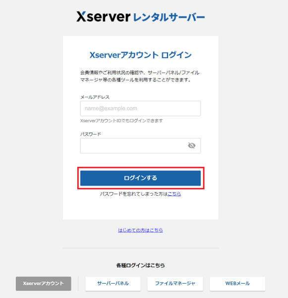Click the ログインする button
This screenshot has width=288, height=298.
140,178
